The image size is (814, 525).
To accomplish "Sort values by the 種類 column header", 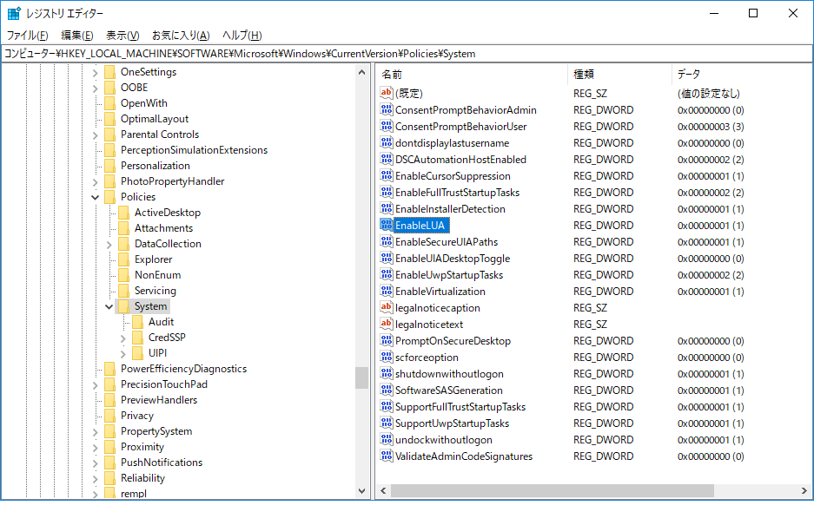I will click(x=620, y=74).
